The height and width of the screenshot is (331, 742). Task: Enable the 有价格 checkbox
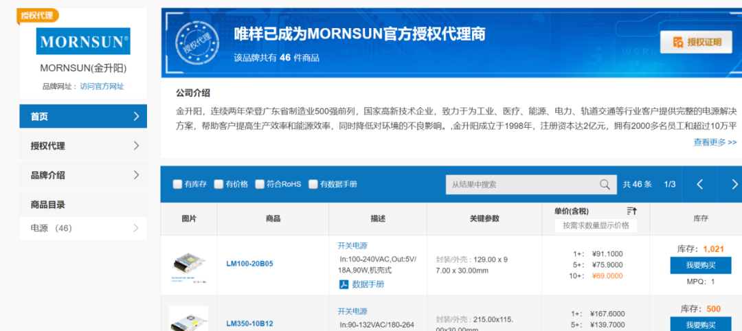[x=218, y=185]
